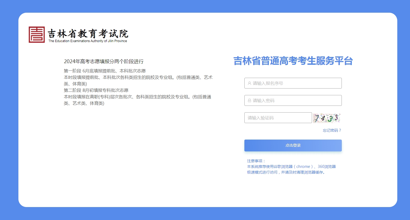Focus the 请输入报名序号 registration number field

click(295, 83)
